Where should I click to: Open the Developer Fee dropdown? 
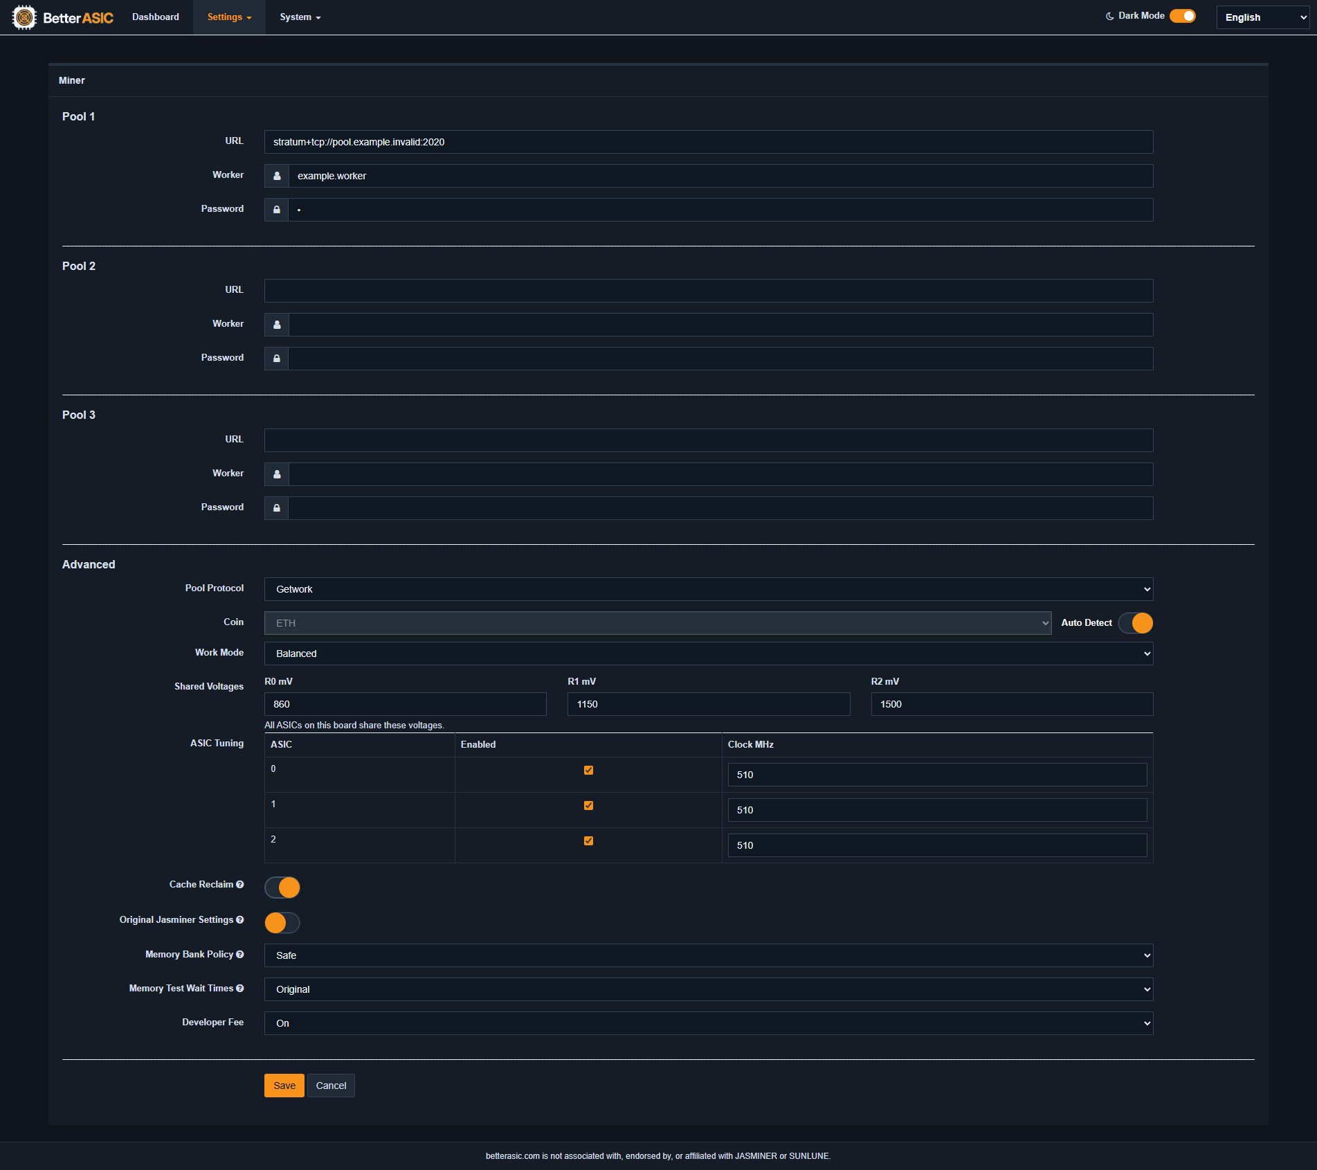pos(709,1023)
